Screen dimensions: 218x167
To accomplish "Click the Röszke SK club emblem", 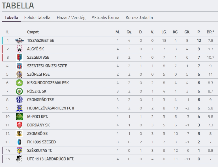I will pos(19,91).
